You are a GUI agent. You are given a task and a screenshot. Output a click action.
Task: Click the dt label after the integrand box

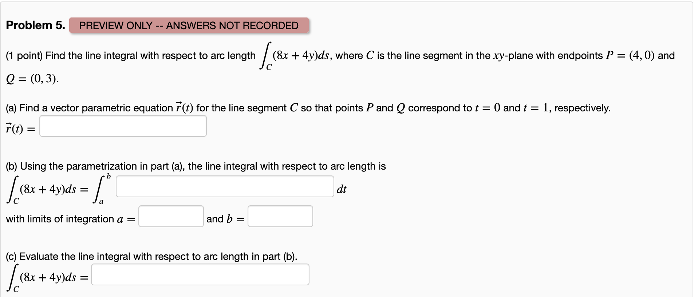coord(342,189)
